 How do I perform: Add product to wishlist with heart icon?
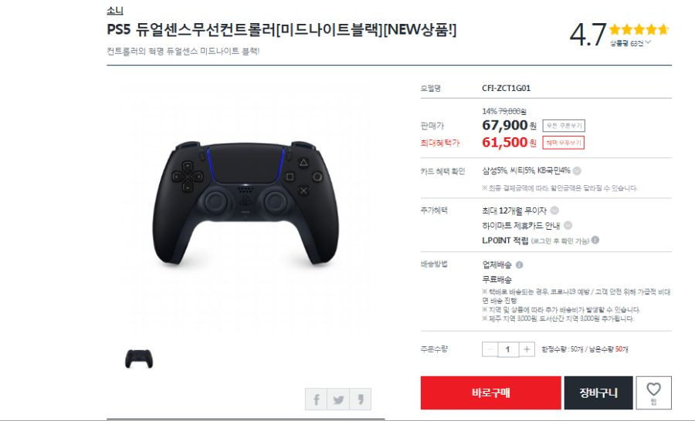pyautogui.click(x=654, y=392)
